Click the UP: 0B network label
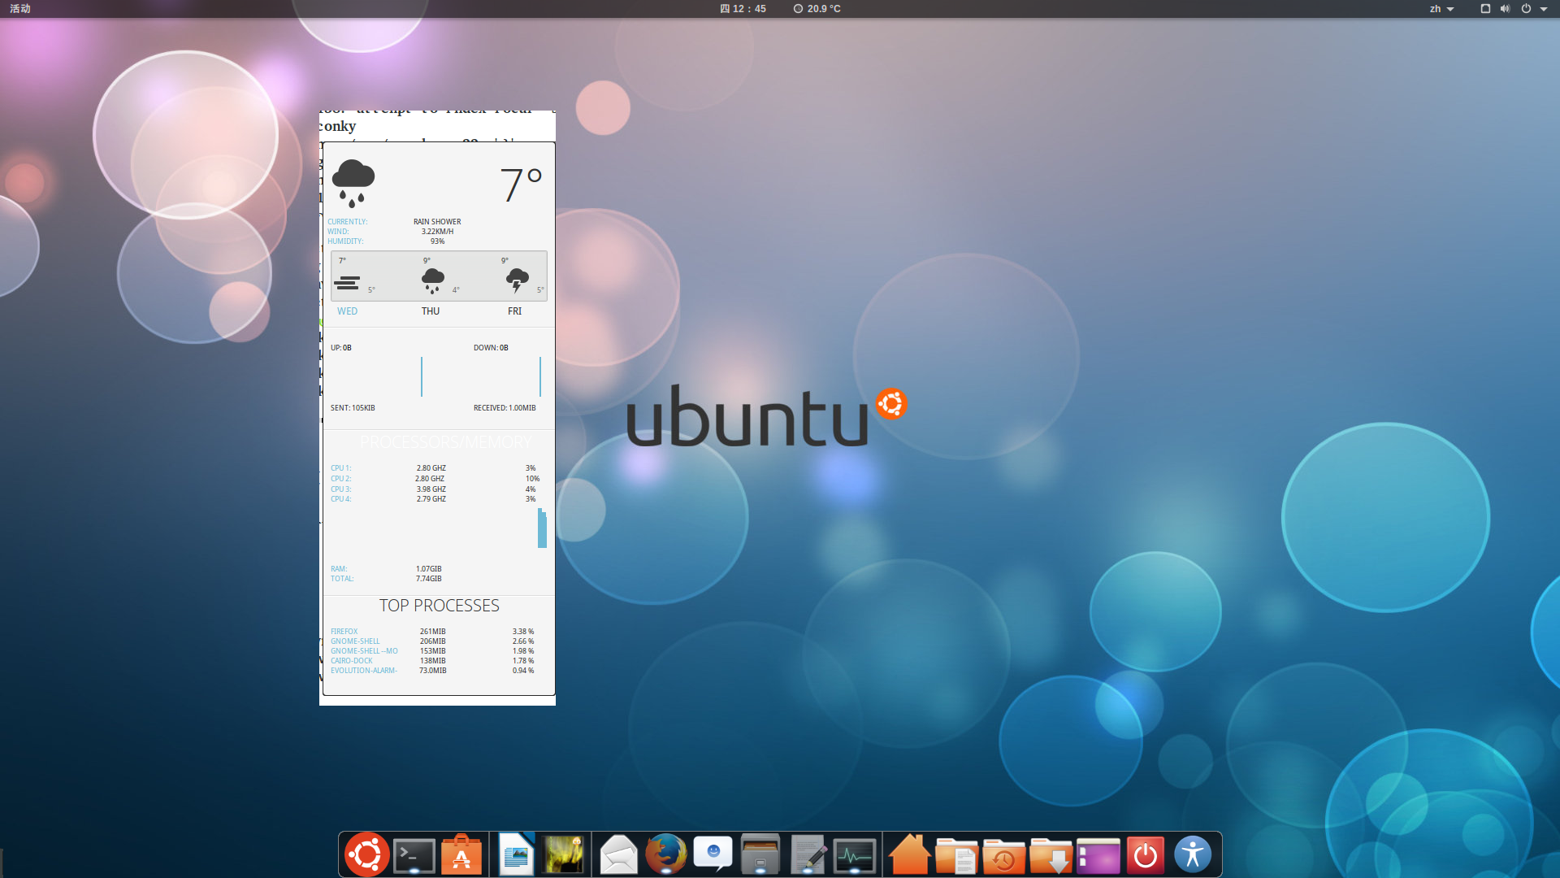 [x=341, y=348]
